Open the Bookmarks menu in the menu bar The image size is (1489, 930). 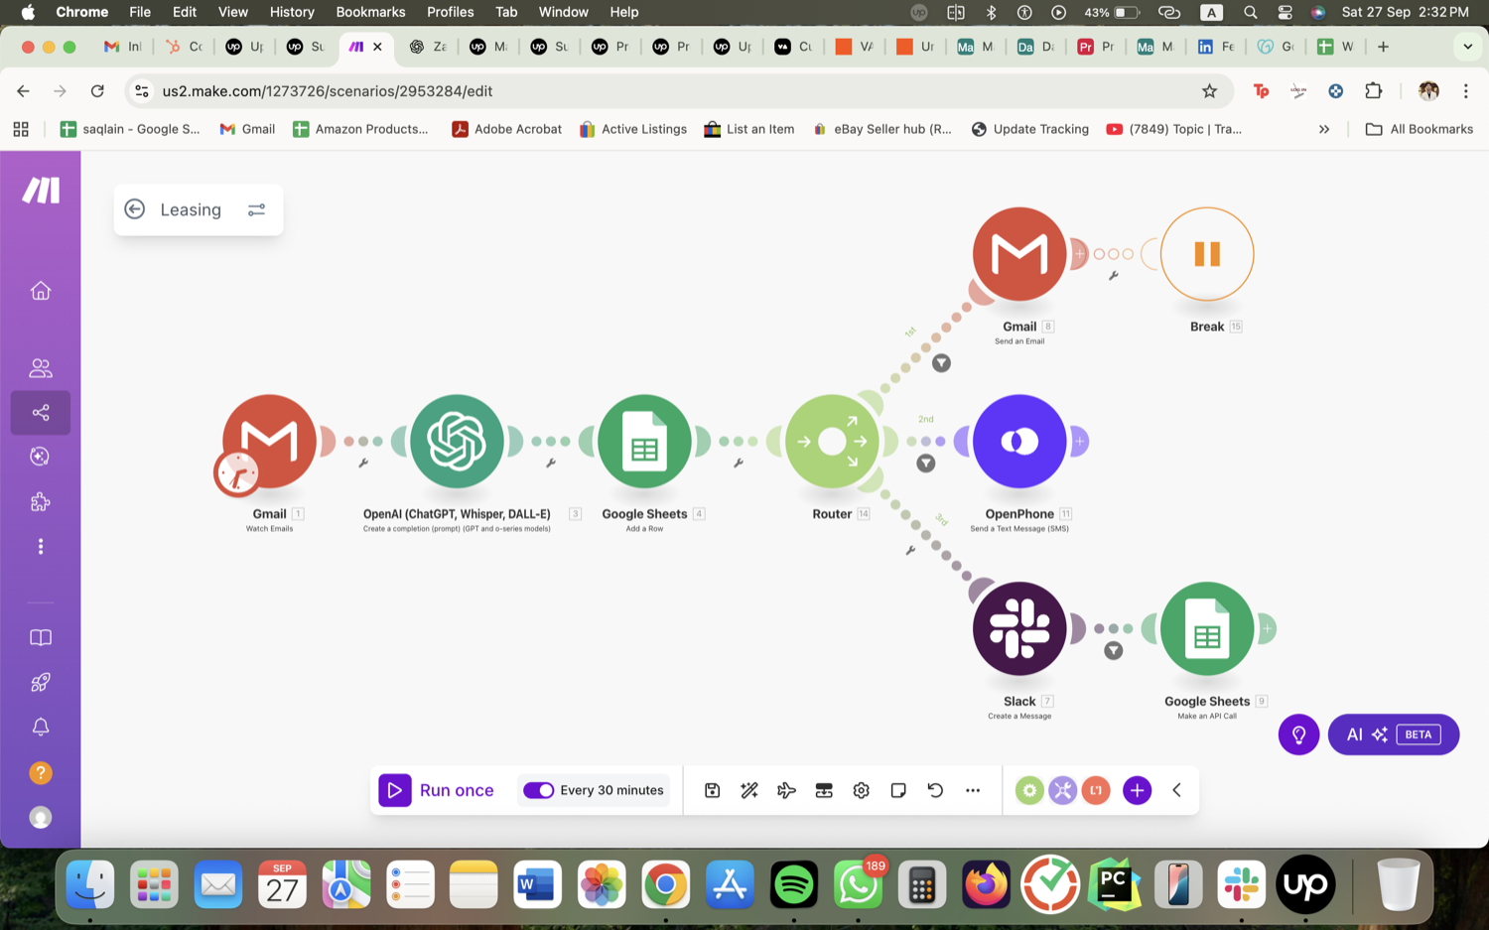370,12
